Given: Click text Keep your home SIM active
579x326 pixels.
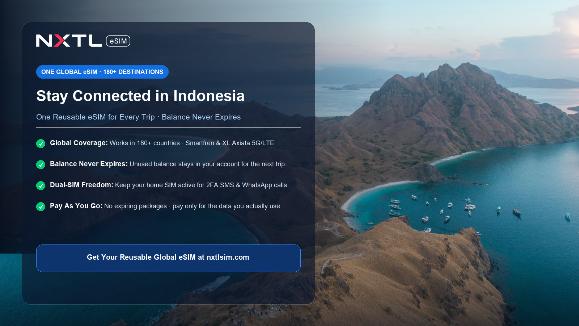Looking at the screenshot, I should pyautogui.click(x=155, y=185).
